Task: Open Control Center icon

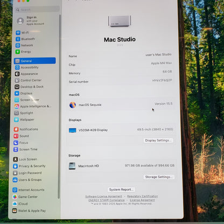Action: coord(17,80)
